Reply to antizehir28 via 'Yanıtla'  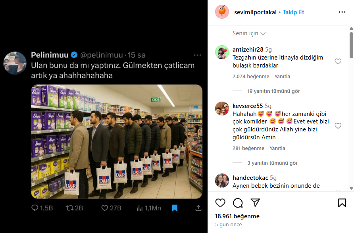point(282,76)
